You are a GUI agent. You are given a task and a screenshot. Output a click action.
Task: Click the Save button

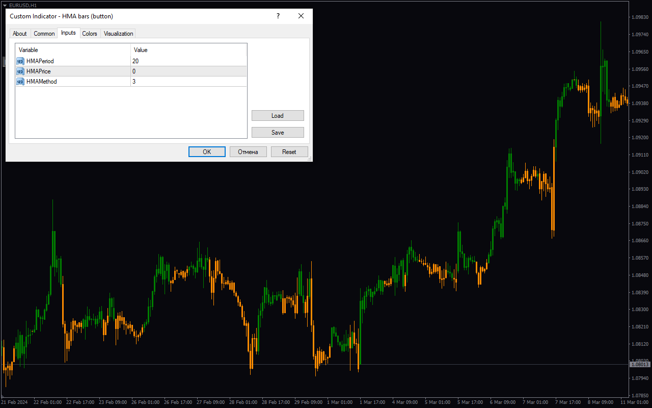[x=278, y=133]
